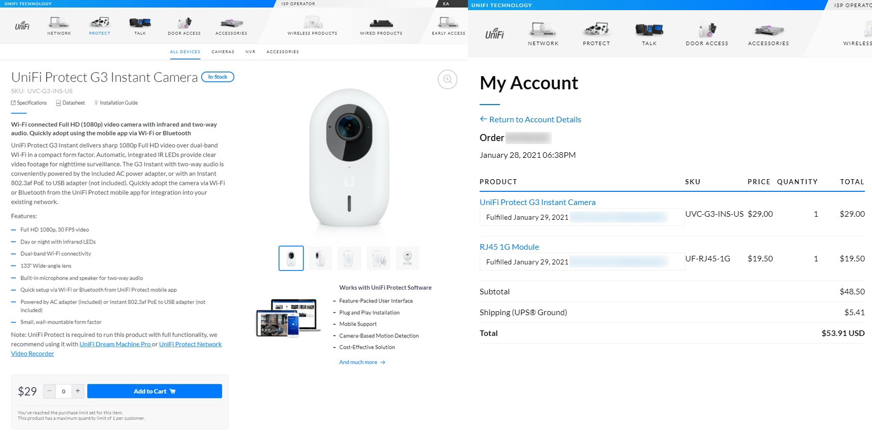Viewport: 872px width, 439px height.
Task: Click the $53.91 USD total amount
Action: 843,333
